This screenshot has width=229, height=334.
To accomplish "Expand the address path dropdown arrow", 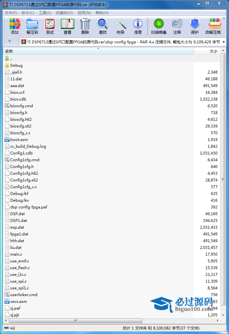I will pyautogui.click(x=224, y=42).
